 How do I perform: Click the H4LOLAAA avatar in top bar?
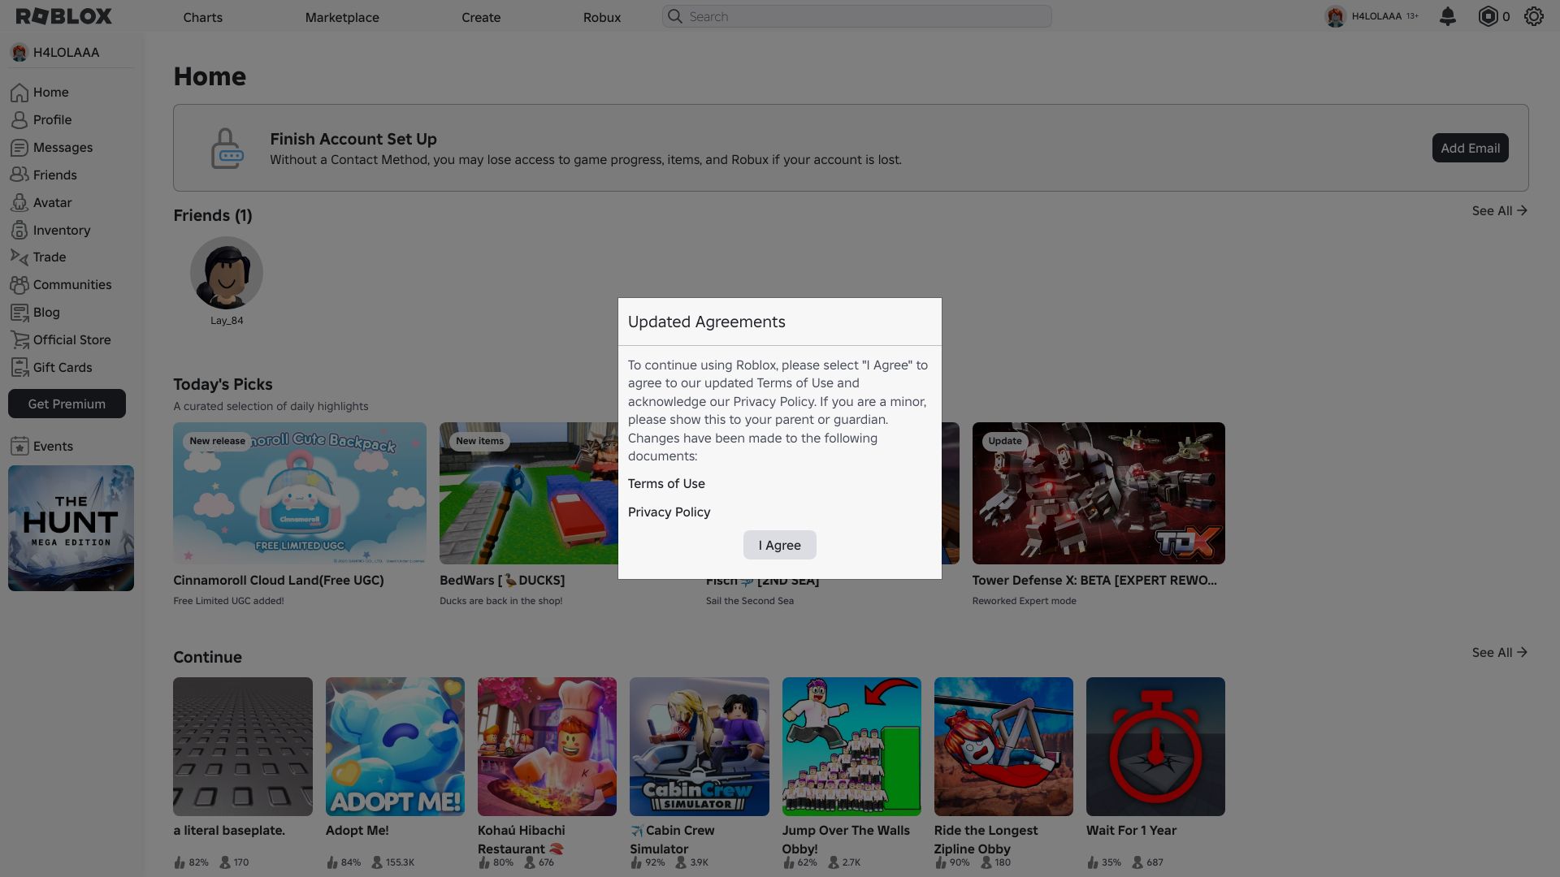click(1335, 16)
